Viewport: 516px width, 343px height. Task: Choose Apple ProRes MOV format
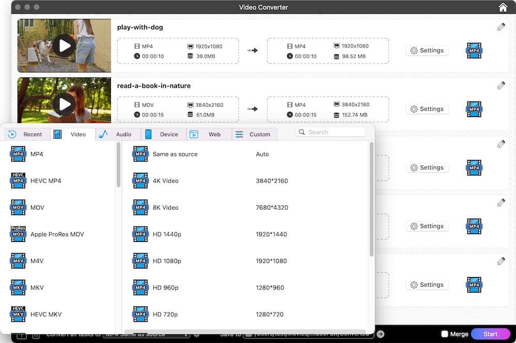(x=57, y=234)
